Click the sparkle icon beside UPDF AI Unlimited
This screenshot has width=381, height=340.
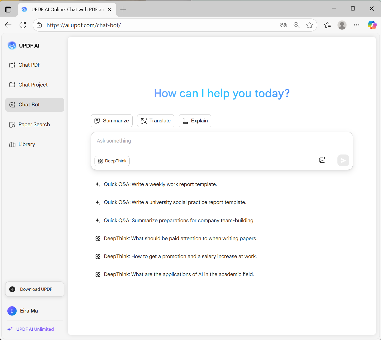pos(10,329)
